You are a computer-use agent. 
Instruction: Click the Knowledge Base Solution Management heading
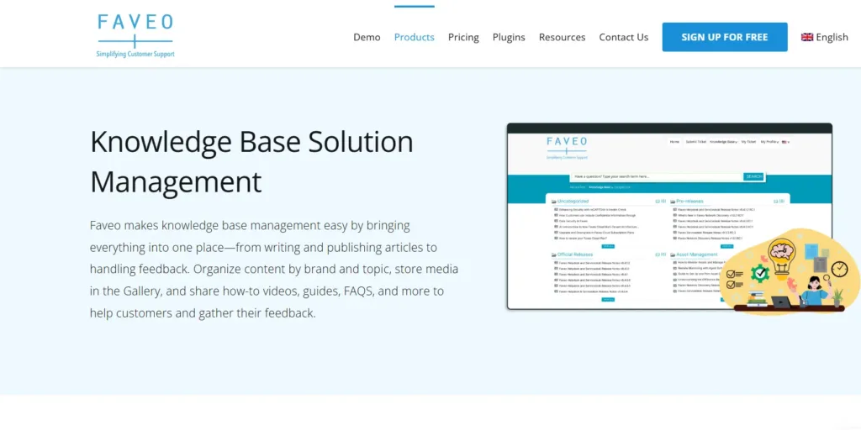click(251, 162)
